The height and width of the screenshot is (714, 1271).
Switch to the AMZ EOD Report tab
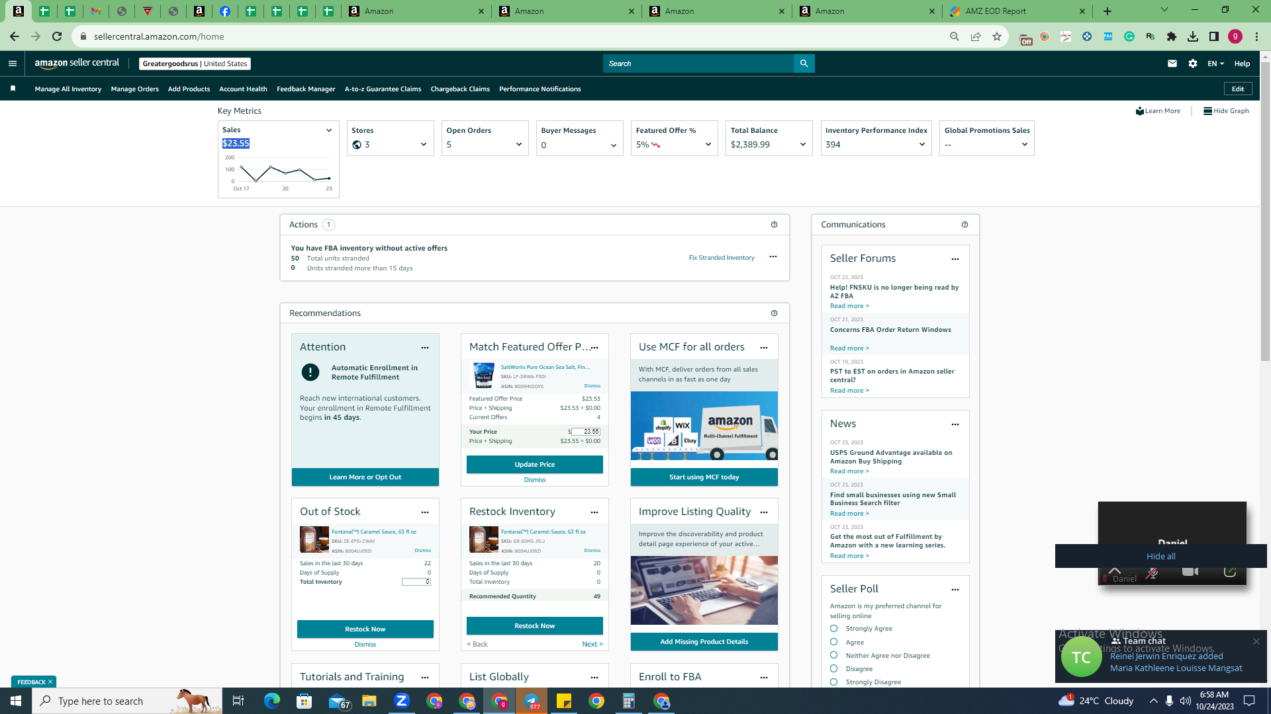(1017, 11)
